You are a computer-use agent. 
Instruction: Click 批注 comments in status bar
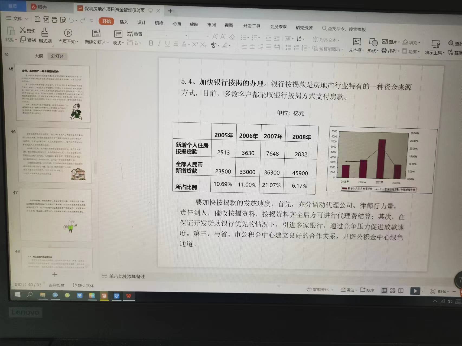coord(367,290)
